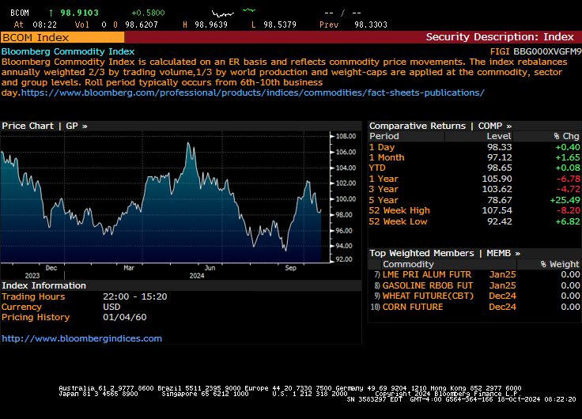Click the YTD return row
This screenshot has width=582, height=419.
(x=474, y=168)
